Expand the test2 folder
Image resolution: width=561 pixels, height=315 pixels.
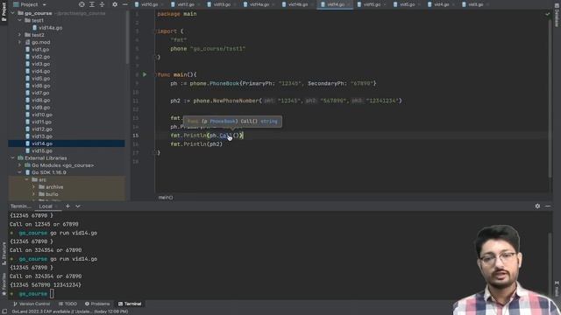point(19,35)
